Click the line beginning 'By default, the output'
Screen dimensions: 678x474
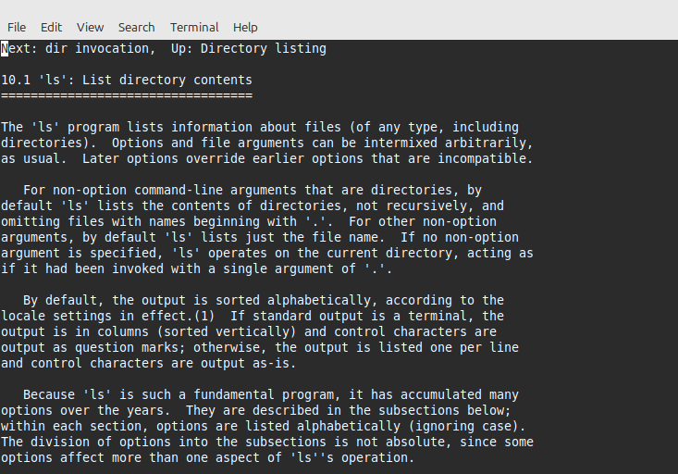(263, 300)
